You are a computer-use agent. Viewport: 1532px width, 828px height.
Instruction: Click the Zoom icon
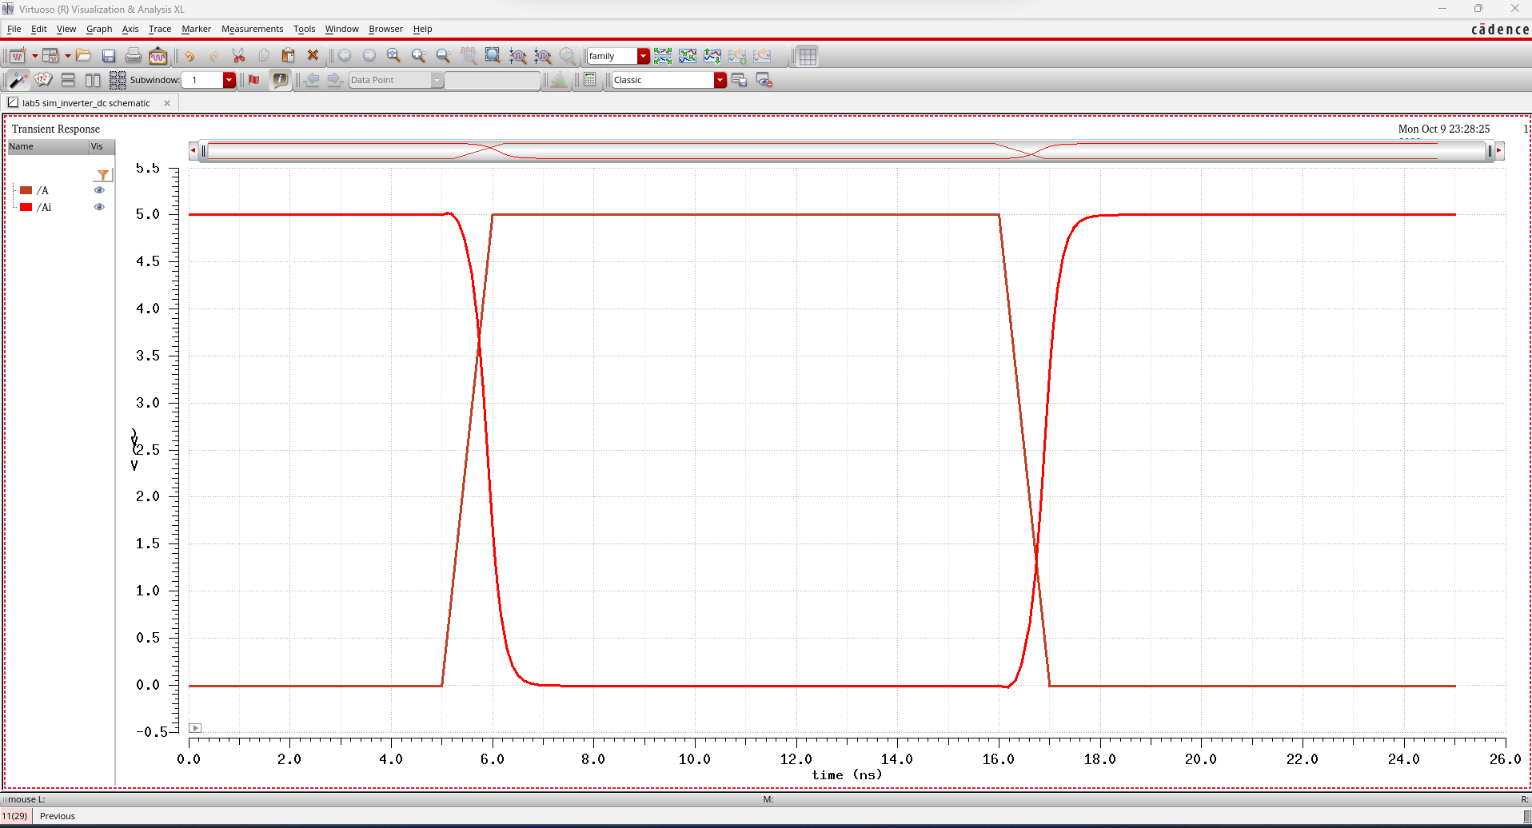(393, 56)
